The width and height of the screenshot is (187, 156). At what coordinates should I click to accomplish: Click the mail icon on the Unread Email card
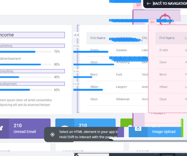[x=1, y=128]
